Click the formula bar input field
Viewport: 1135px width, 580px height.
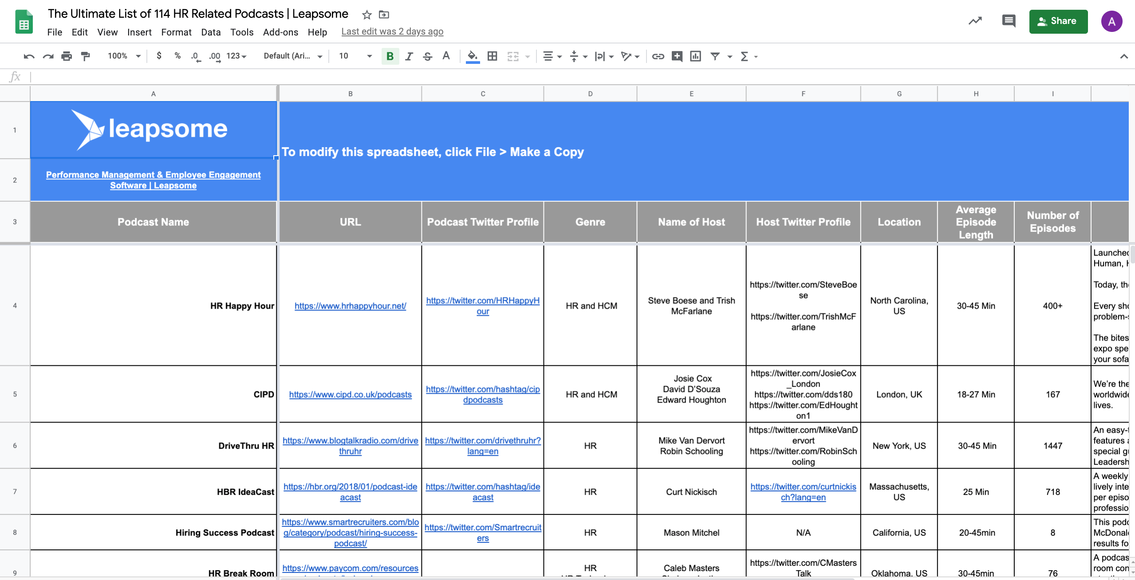point(577,77)
